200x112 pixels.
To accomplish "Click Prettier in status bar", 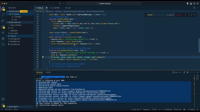I will tap(191, 110).
